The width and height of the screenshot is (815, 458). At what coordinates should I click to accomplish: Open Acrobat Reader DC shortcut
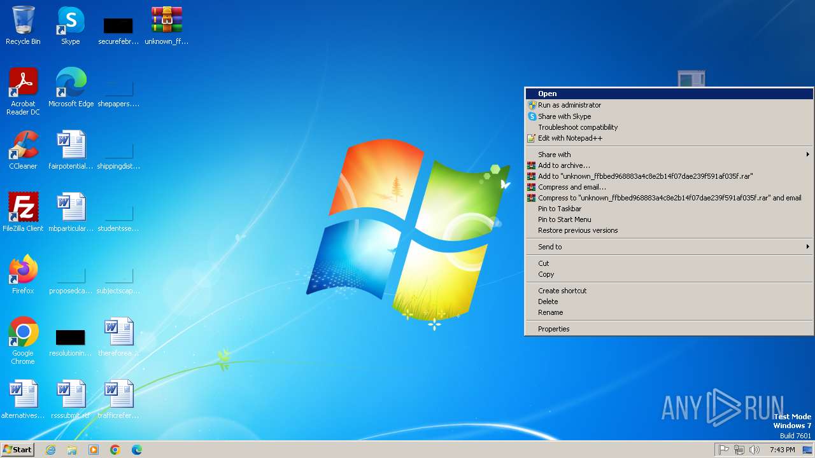point(23,92)
